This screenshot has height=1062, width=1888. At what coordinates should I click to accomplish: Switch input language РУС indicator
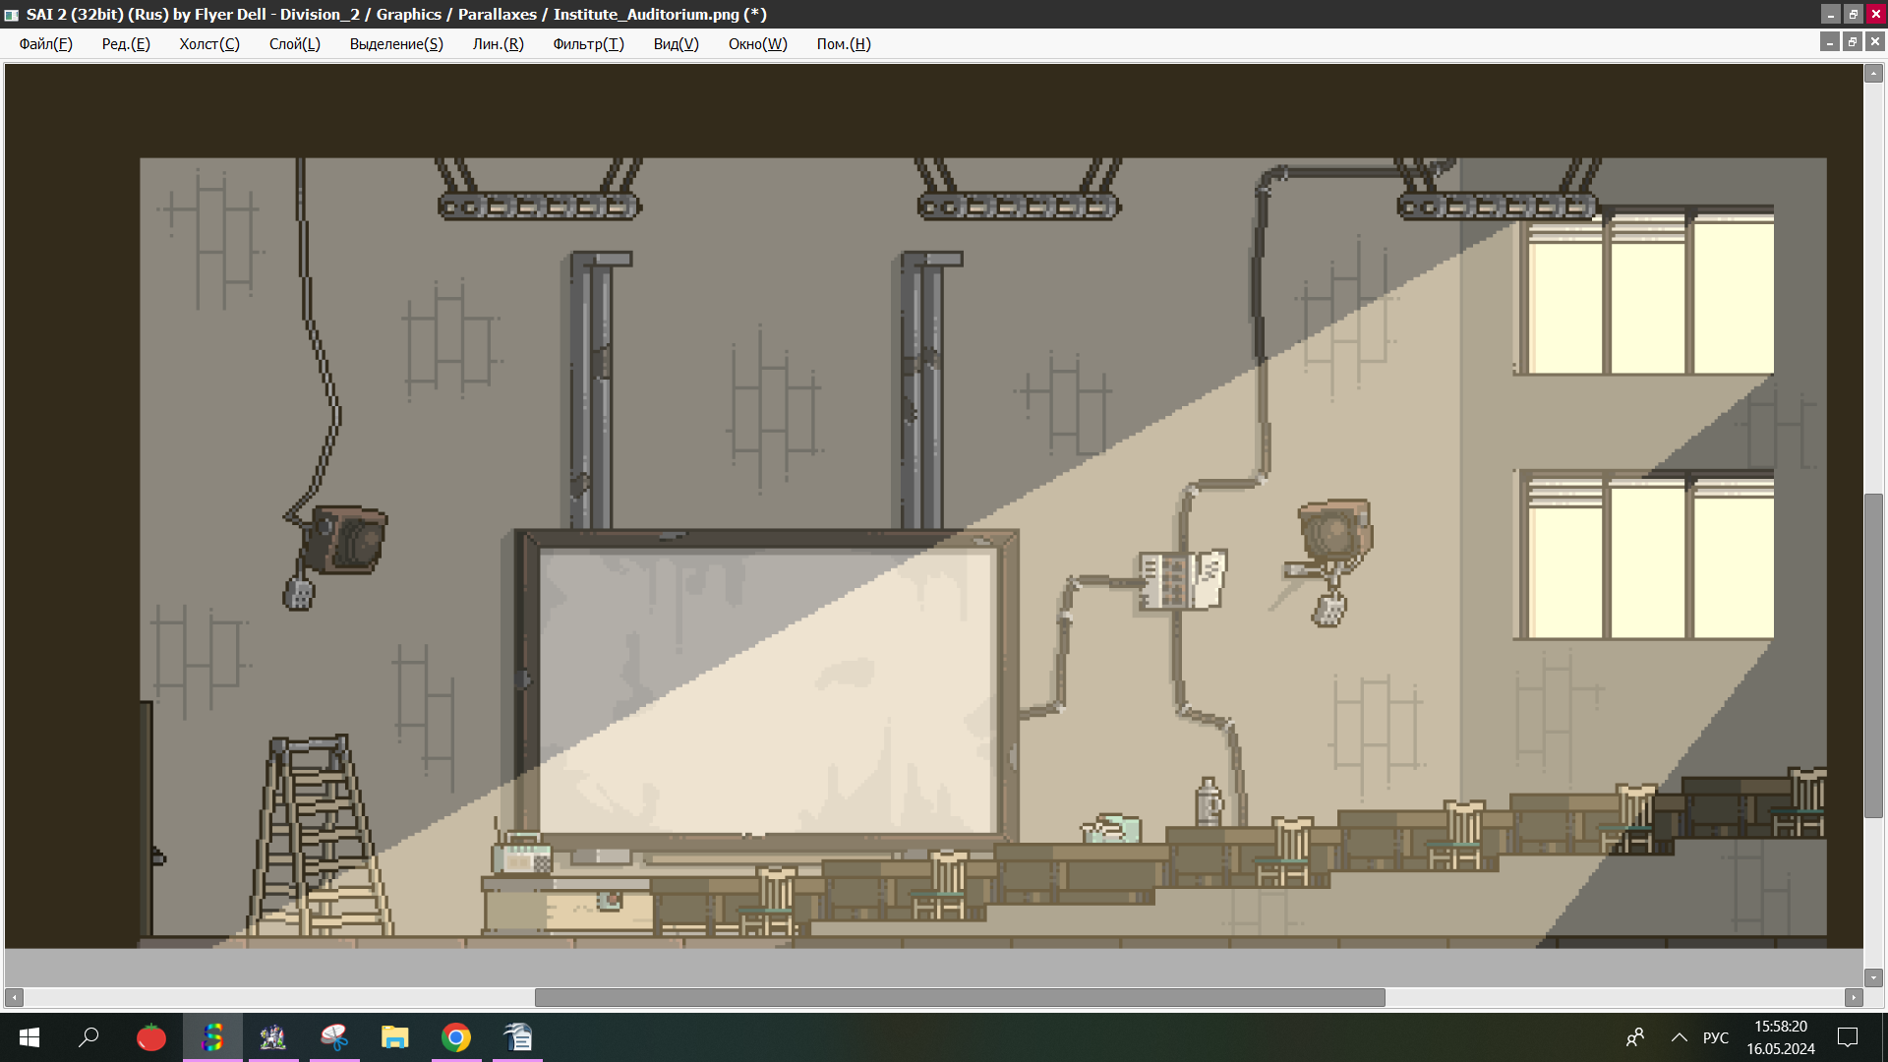pos(1716,1037)
